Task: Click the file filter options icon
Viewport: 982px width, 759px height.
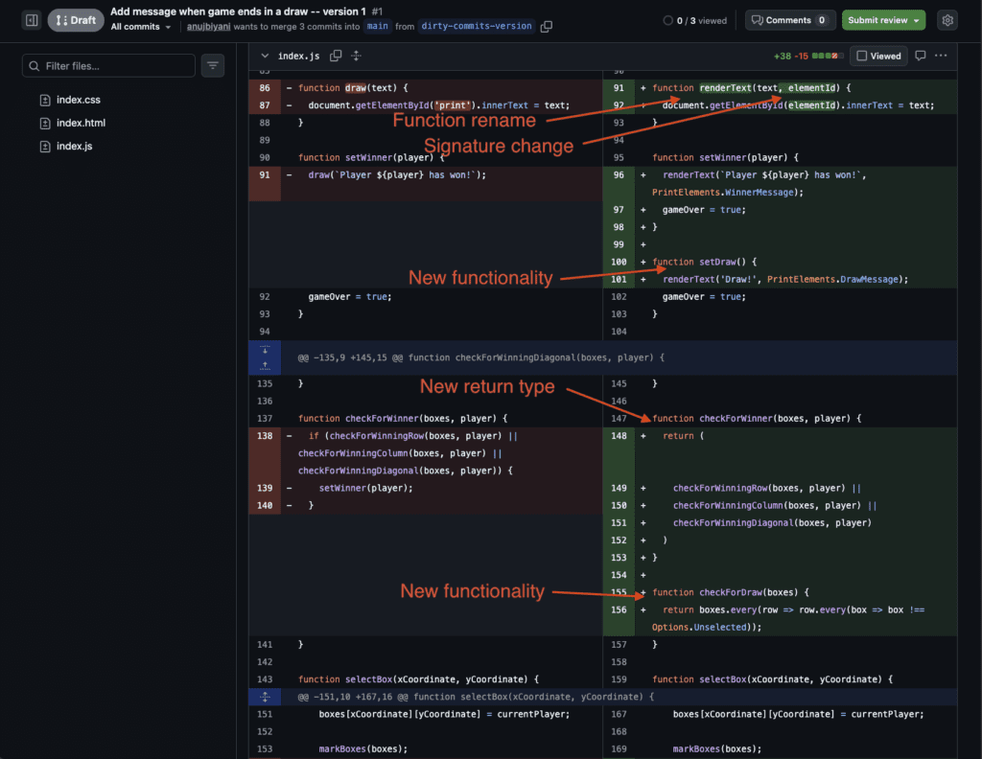Action: coord(213,66)
